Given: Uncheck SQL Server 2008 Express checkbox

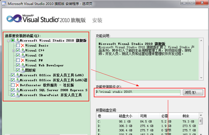Looking at the screenshot, I should pyautogui.click(x=13, y=90).
